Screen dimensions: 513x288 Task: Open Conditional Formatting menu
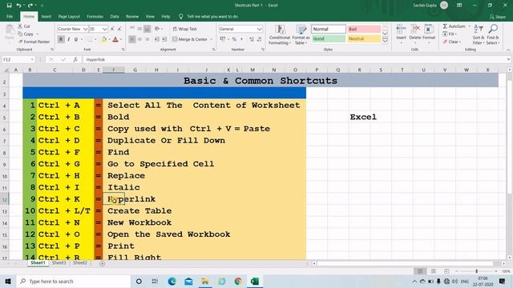point(280,34)
